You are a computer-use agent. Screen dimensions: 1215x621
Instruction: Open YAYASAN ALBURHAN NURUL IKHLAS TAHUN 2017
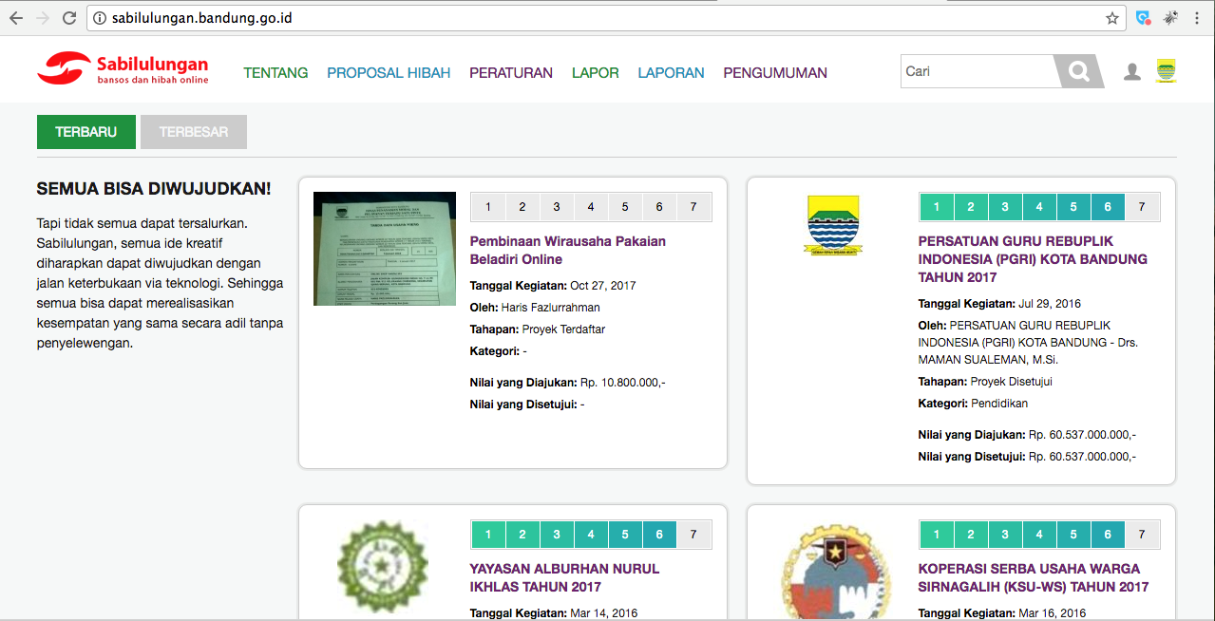click(564, 577)
